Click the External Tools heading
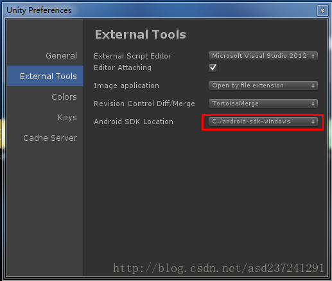 [141, 35]
